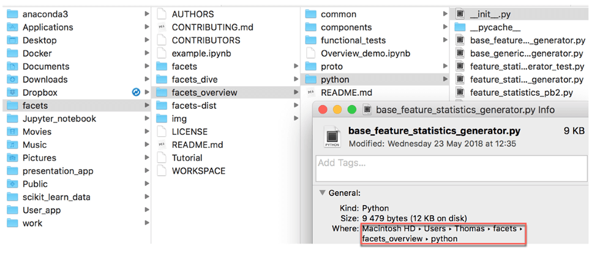This screenshot has width=600, height=254.
Task: Click the facets_overview folder icon
Action: tap(162, 93)
